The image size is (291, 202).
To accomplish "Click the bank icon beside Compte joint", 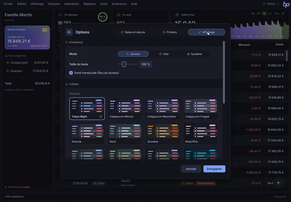I will [x=8, y=63].
